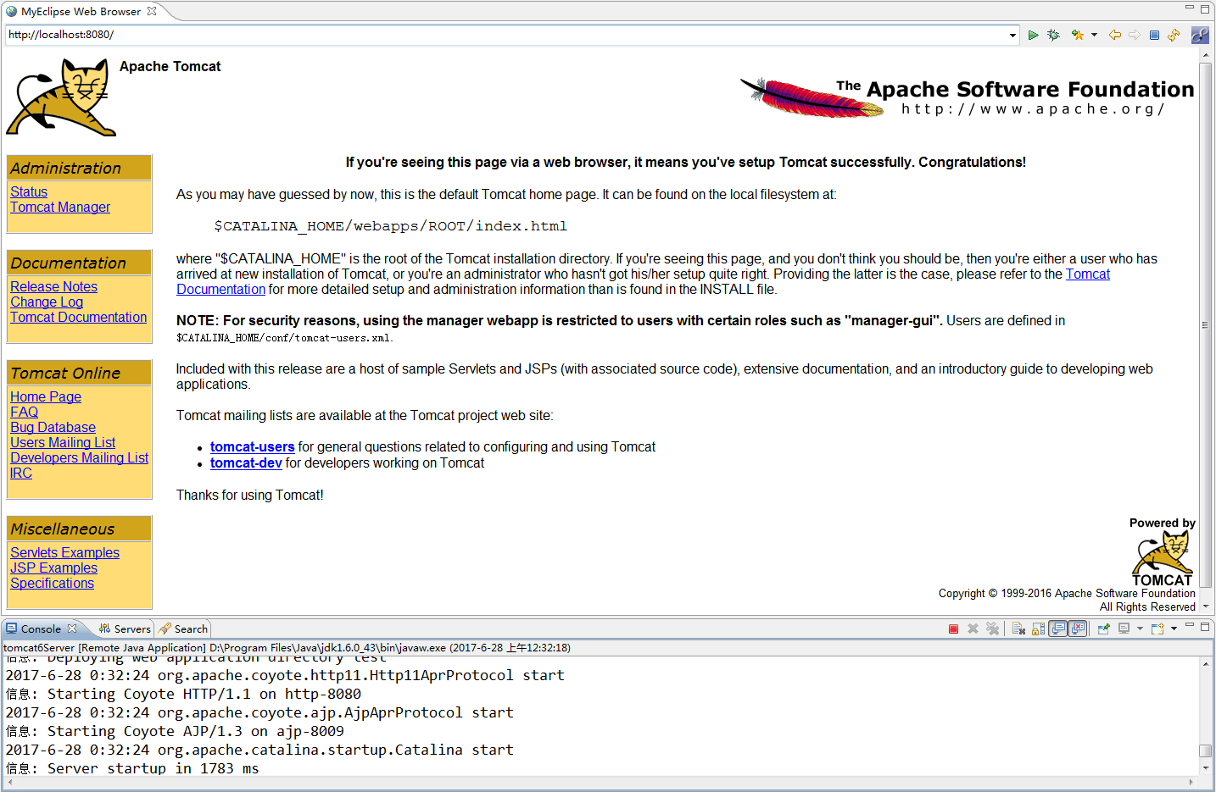Click the browser scrollbar down arrow
The width and height of the screenshot is (1216, 792).
pyautogui.click(x=1205, y=606)
